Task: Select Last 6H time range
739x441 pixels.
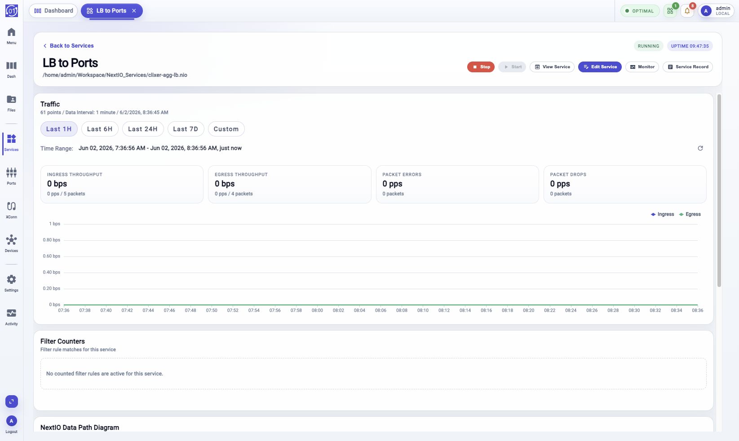Action: (100, 129)
